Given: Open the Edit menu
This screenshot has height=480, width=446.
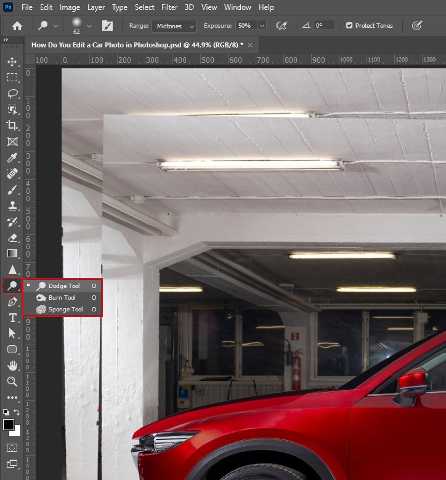Looking at the screenshot, I should coord(46,7).
